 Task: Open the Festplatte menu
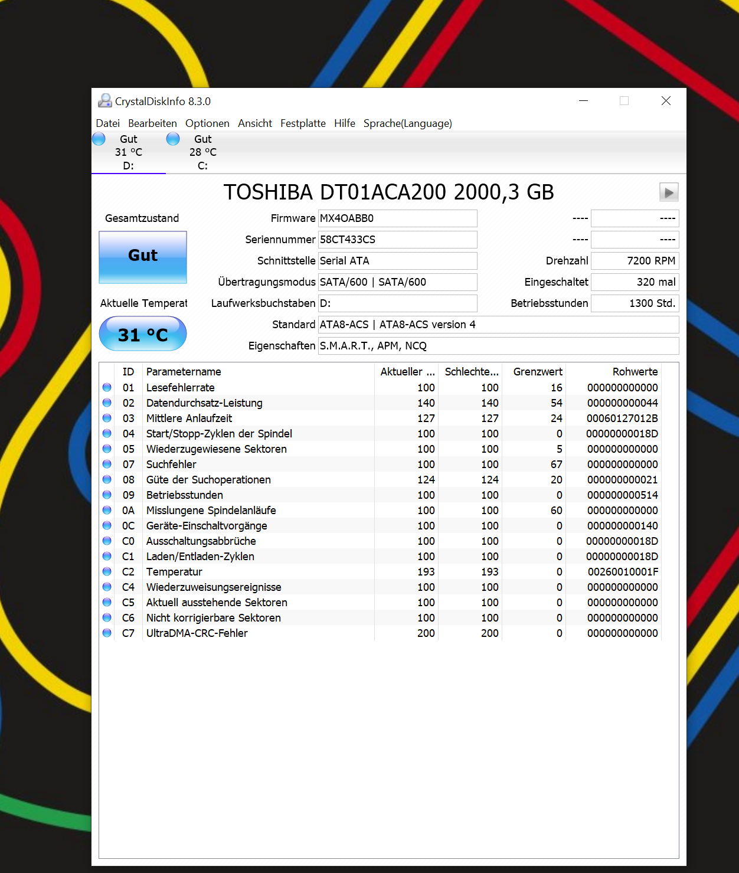(x=303, y=123)
